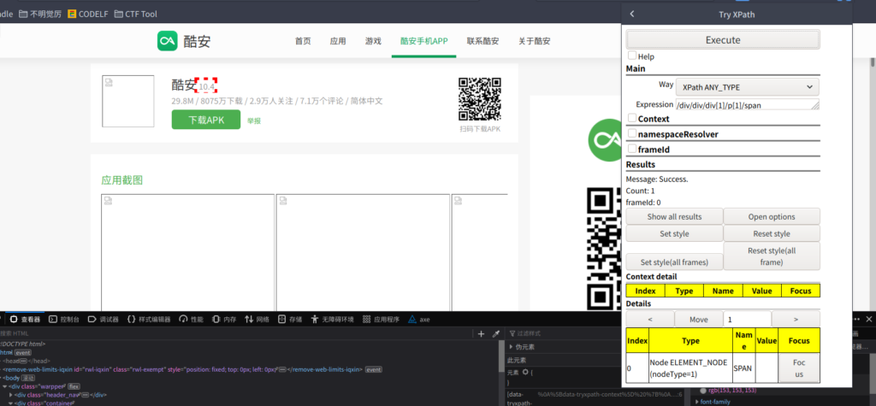Click Reset style(all frame) button
Screen dimensions: 876x406
(772, 256)
